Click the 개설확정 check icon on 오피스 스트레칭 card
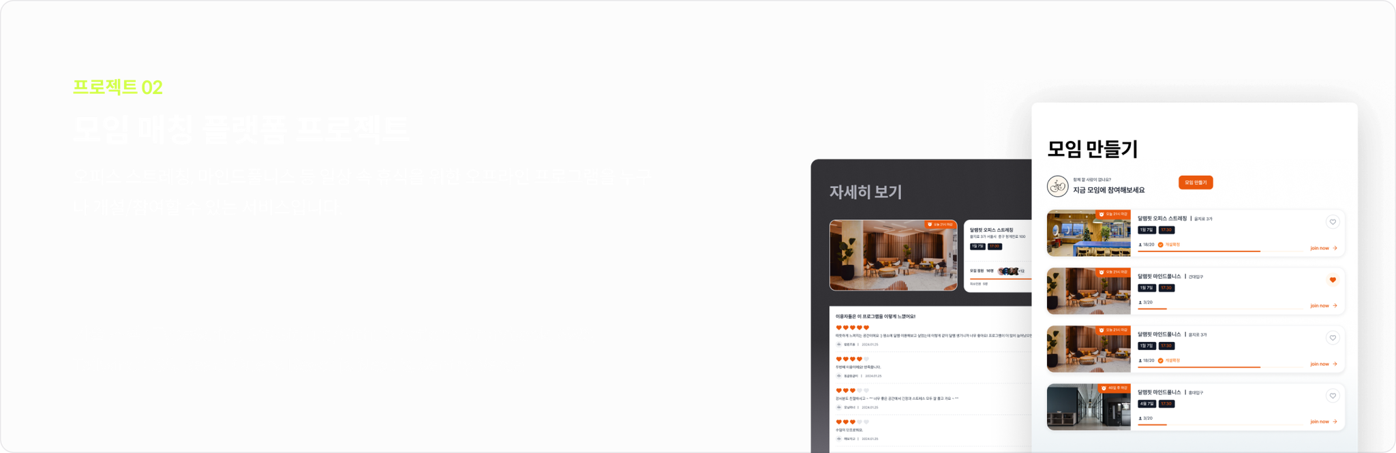The height and width of the screenshot is (453, 1396). tap(1161, 245)
